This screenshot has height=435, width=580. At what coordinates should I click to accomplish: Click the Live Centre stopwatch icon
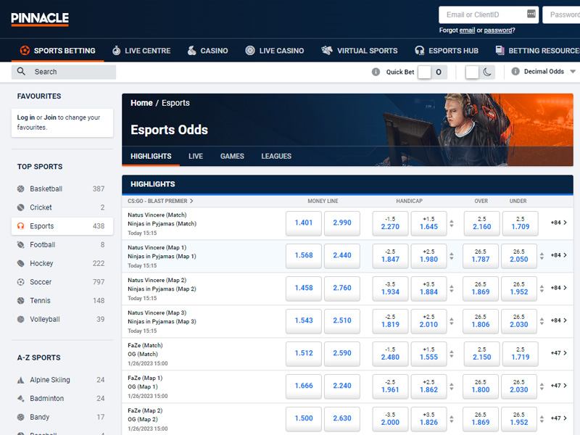[x=117, y=50]
